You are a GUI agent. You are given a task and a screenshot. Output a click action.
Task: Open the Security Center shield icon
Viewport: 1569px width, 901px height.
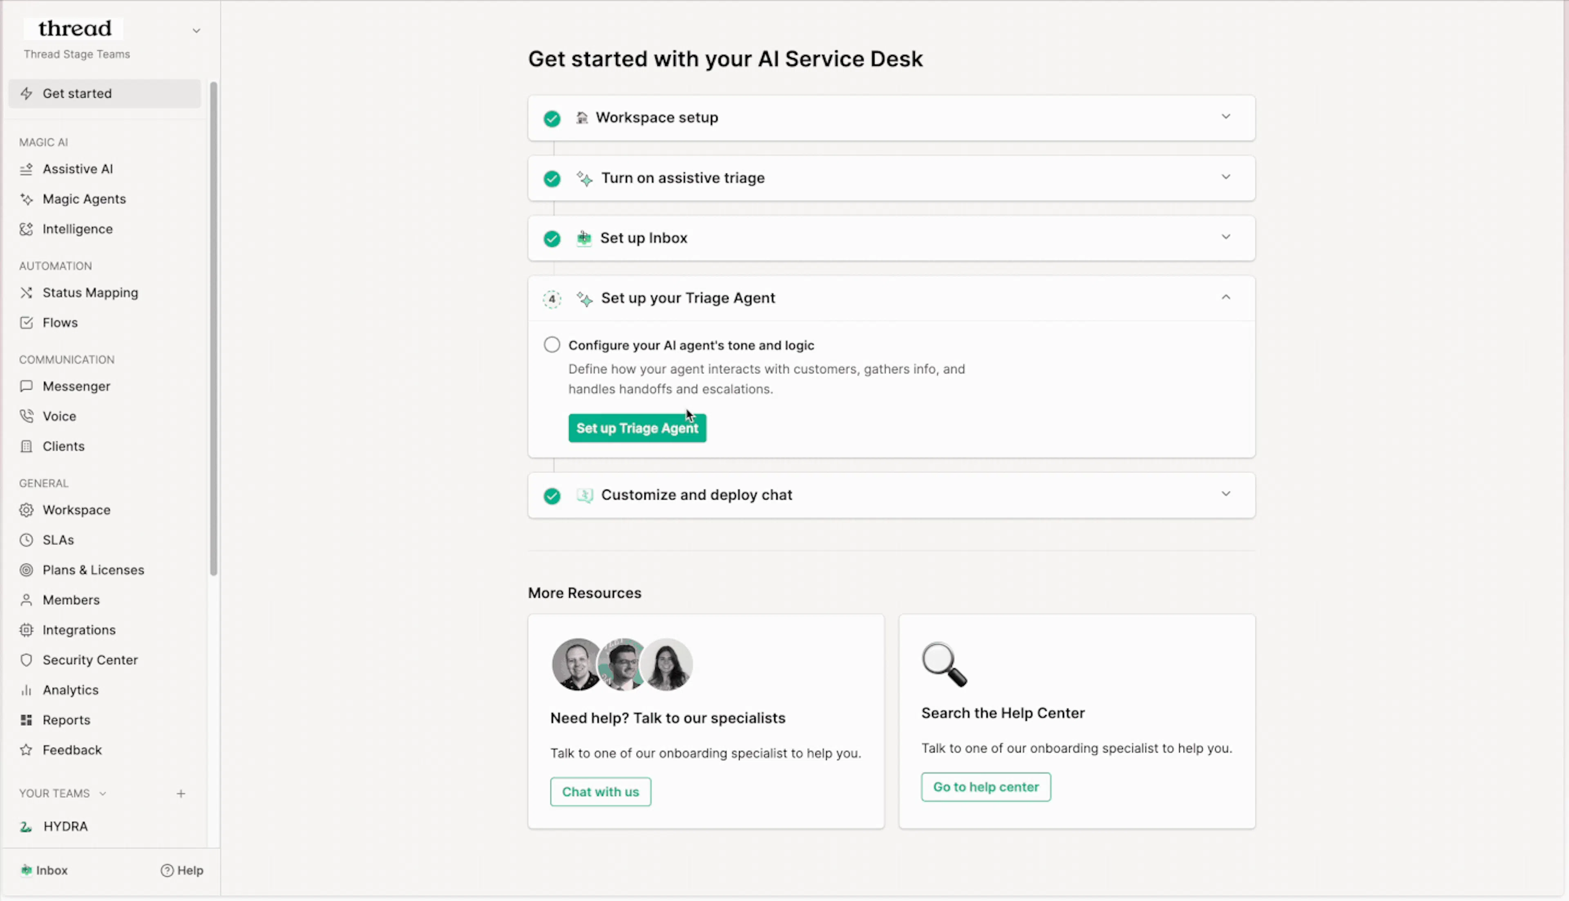[x=26, y=660]
